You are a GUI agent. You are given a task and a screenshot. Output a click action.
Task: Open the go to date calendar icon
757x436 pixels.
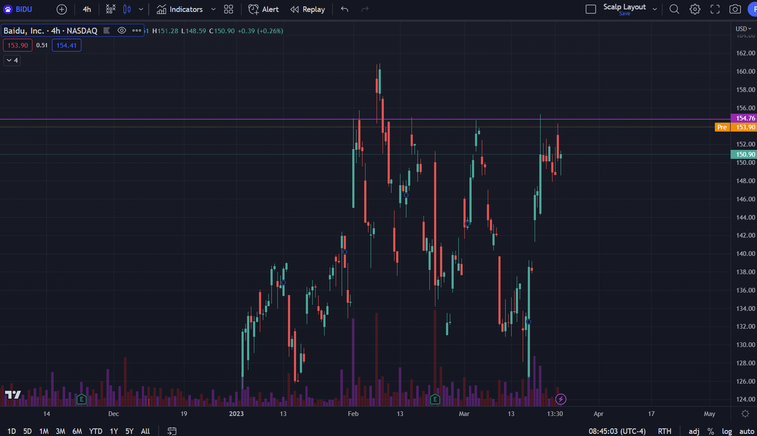click(172, 431)
